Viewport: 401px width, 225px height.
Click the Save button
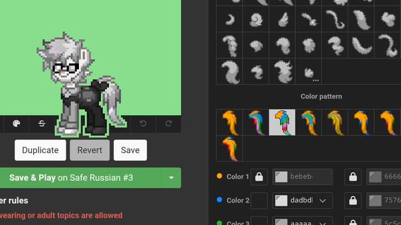coord(130,150)
